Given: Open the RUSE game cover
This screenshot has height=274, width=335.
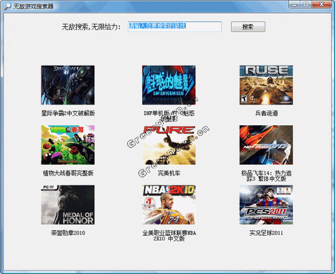Looking at the screenshot, I should coord(266,85).
